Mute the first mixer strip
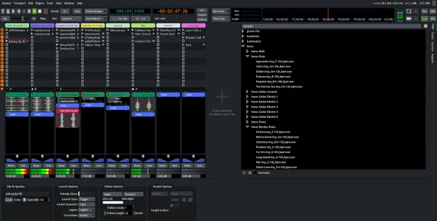The height and width of the screenshot is (221, 437). 11,166
